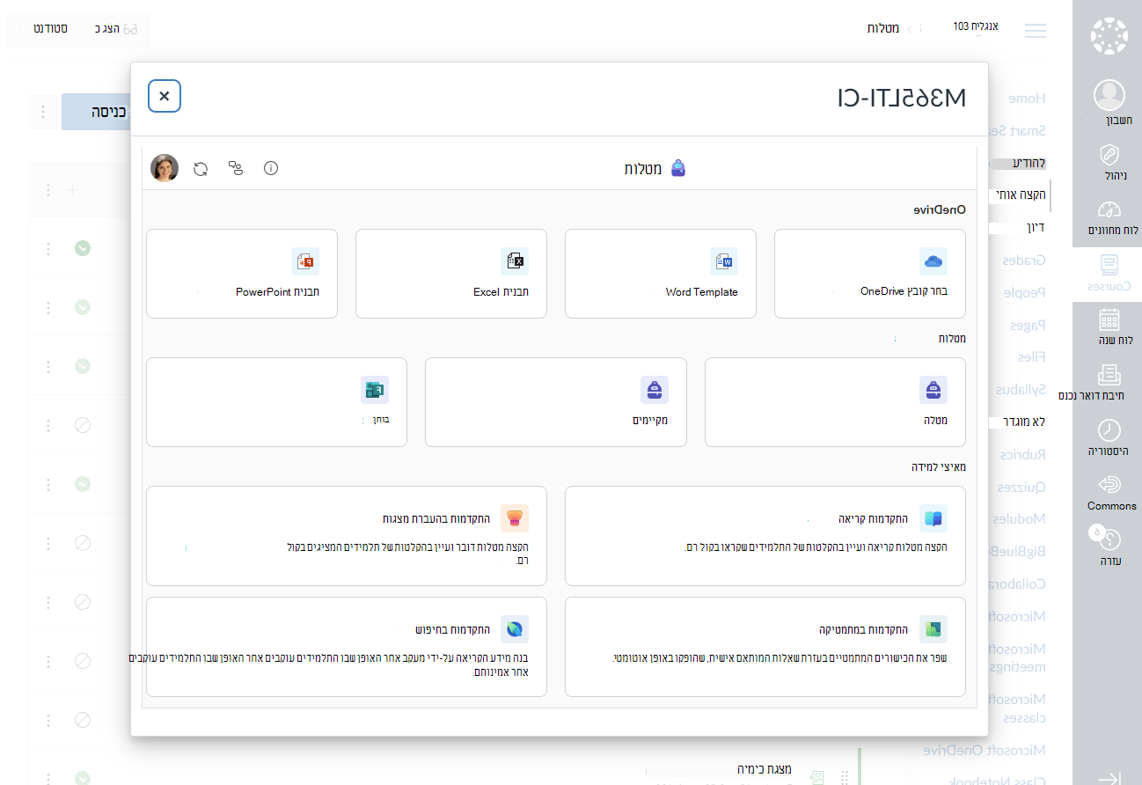1142x785 pixels.
Task: Click the מטלות breadcrumb link
Action: pos(882,29)
